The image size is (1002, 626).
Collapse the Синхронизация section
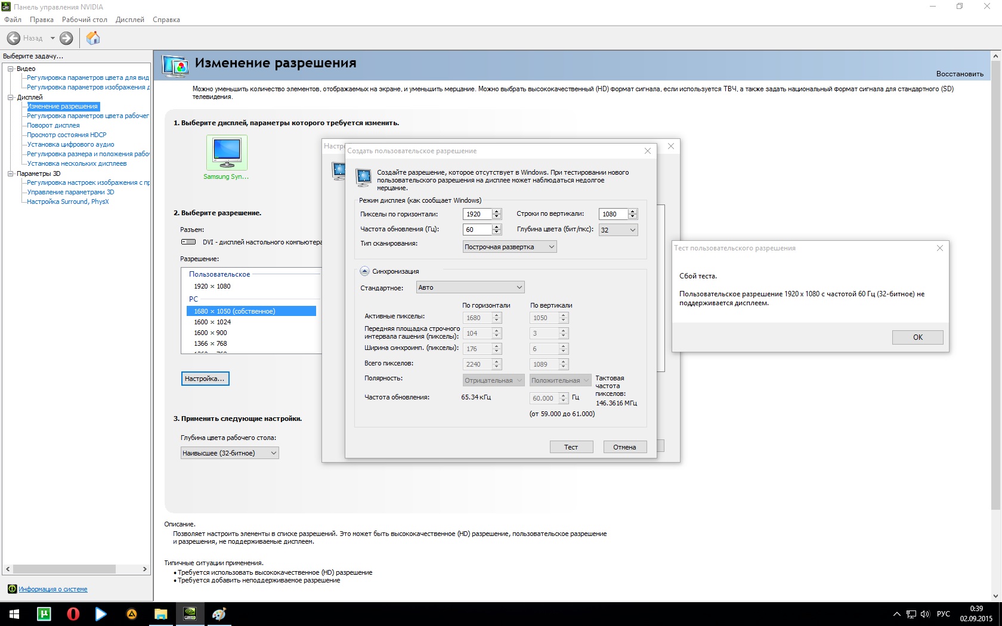(364, 271)
